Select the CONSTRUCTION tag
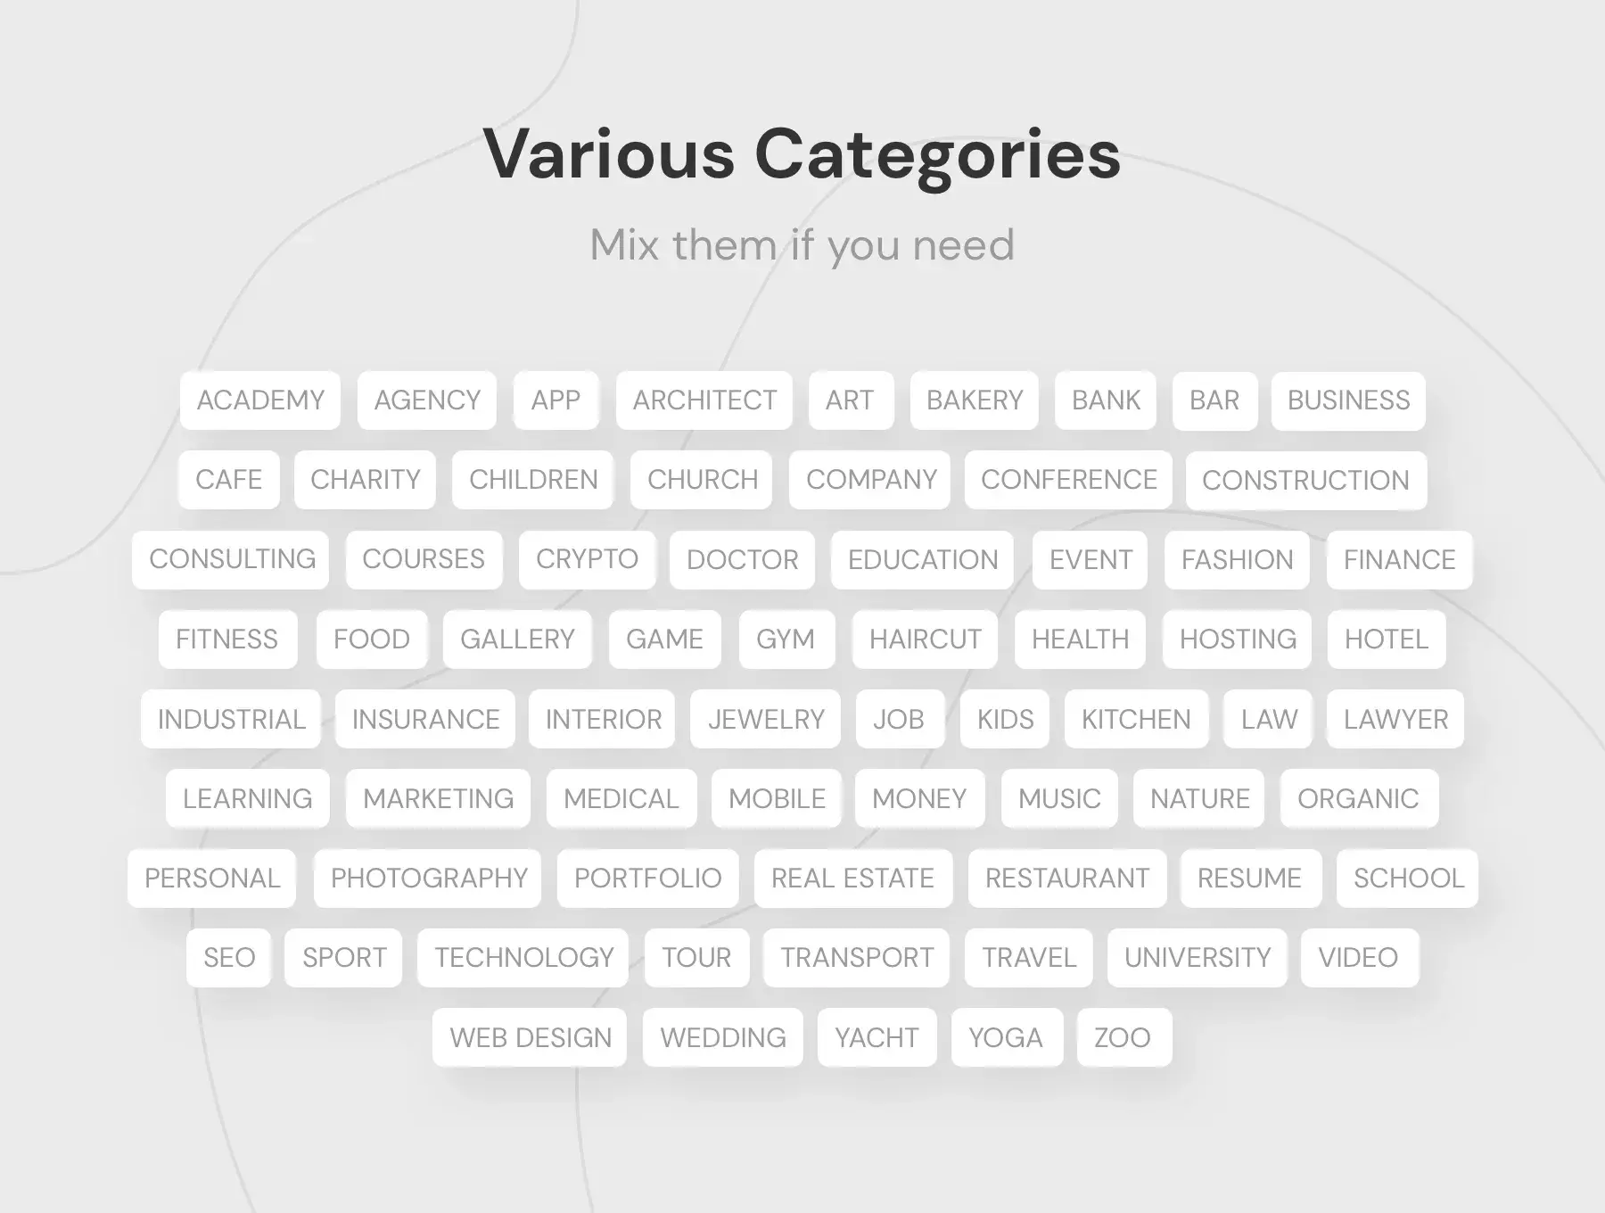 (1306, 481)
